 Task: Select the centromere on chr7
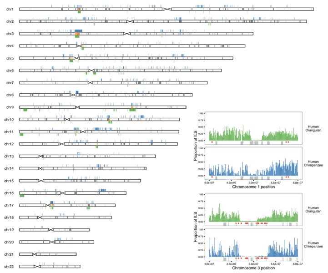click(x=90, y=83)
